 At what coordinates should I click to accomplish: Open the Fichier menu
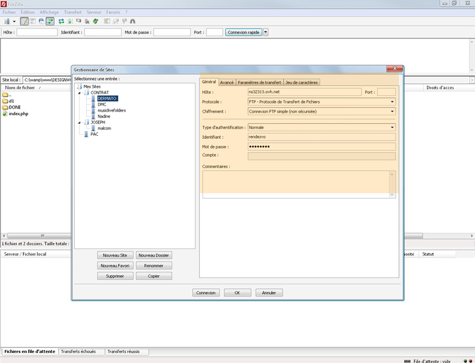click(x=9, y=12)
